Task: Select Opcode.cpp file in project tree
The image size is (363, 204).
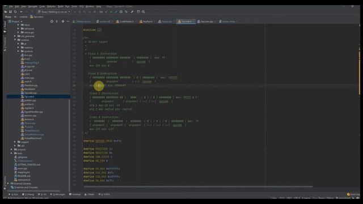Action: click(x=31, y=93)
